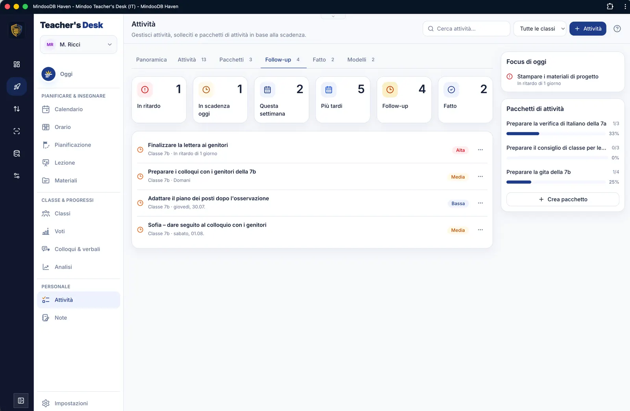Open Orario in the sidebar
This screenshot has width=630, height=411.
[x=78, y=127]
